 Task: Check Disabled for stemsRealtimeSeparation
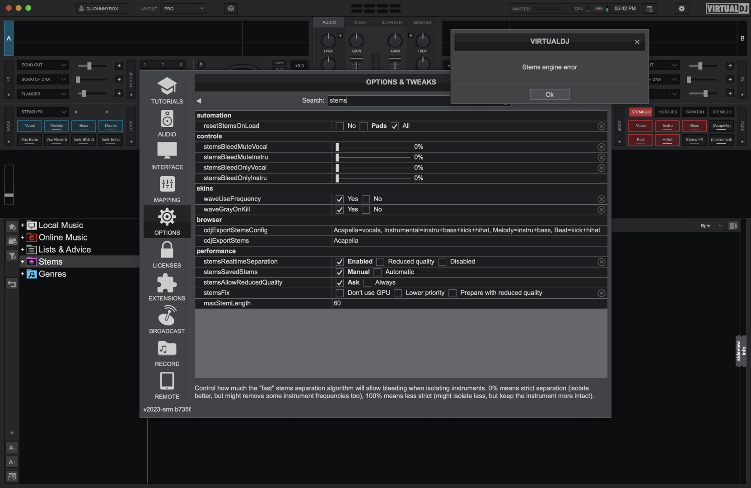443,262
